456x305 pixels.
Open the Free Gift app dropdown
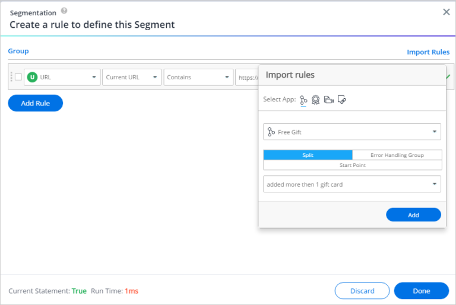click(x=352, y=131)
